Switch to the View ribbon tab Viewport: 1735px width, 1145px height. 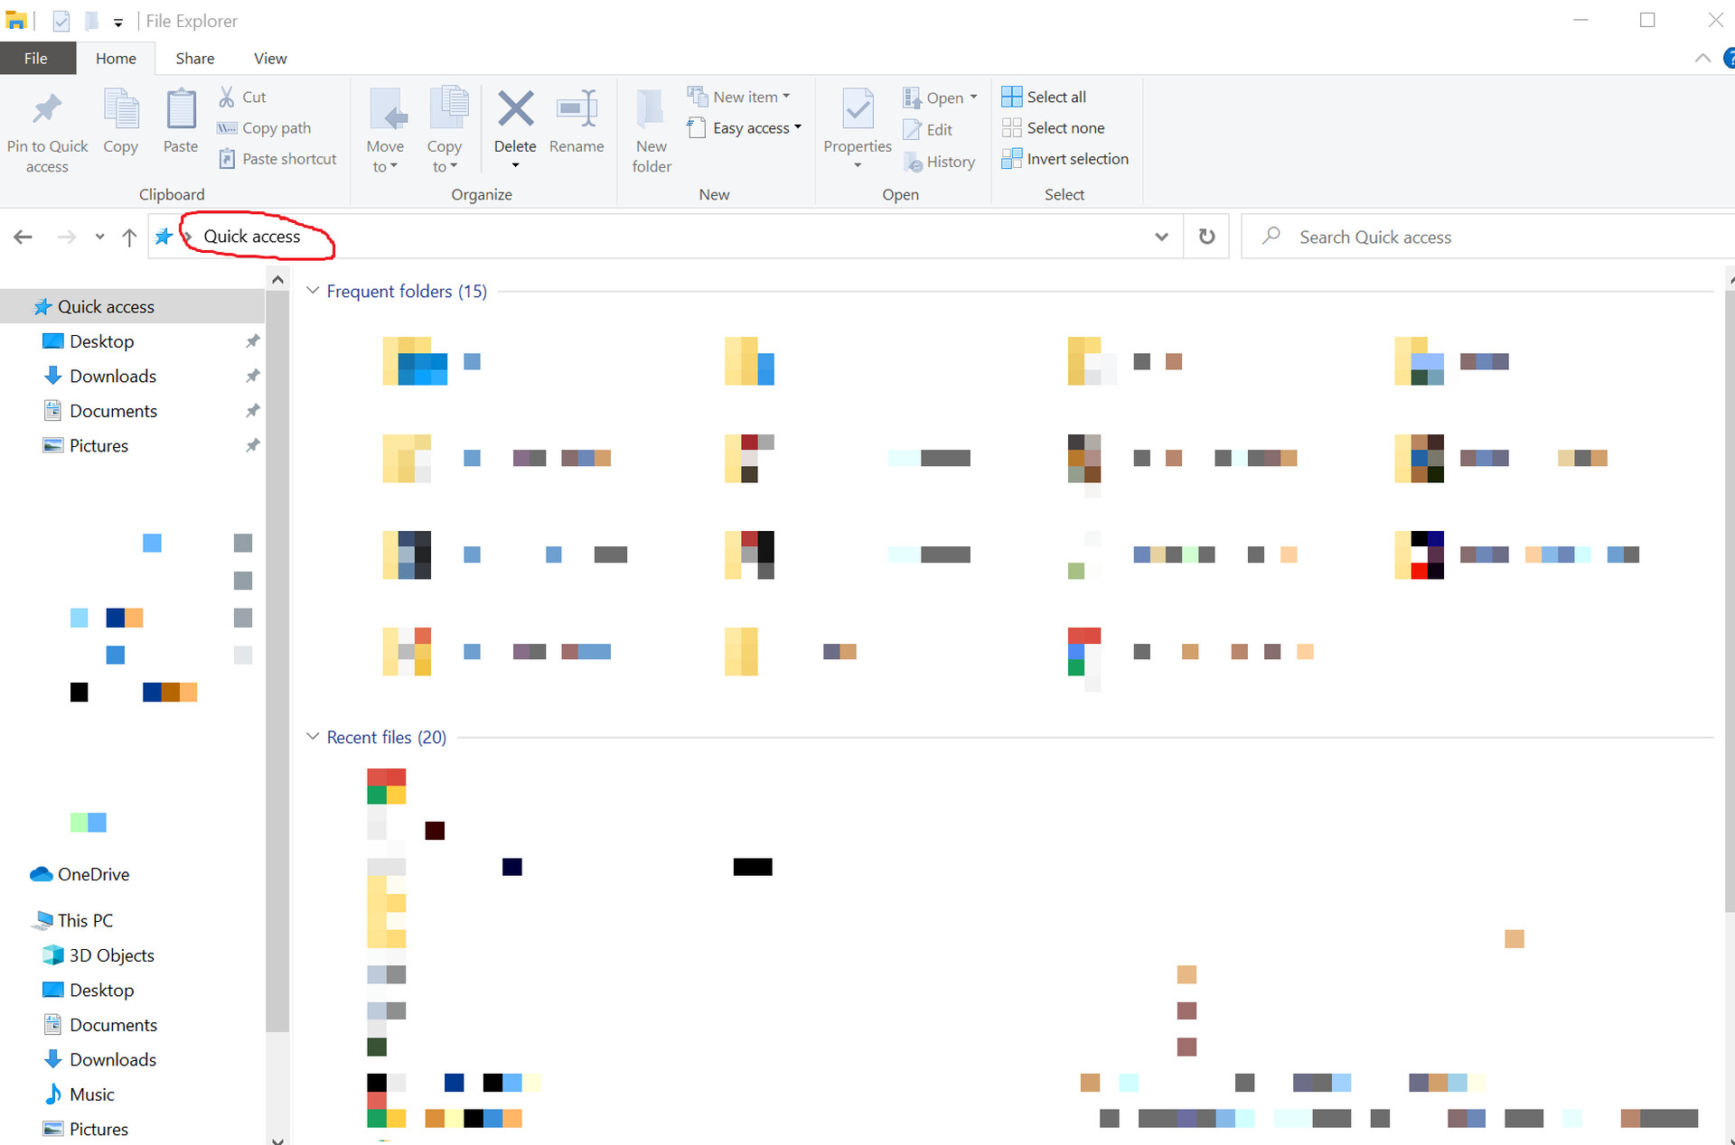[x=270, y=59]
